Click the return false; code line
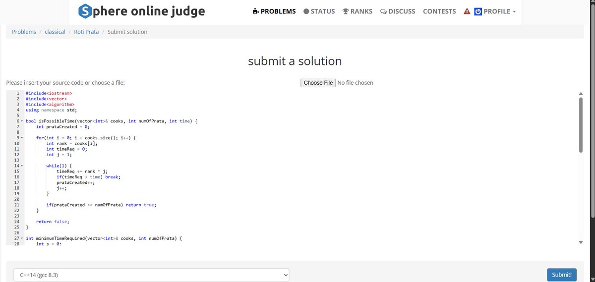 coord(53,222)
